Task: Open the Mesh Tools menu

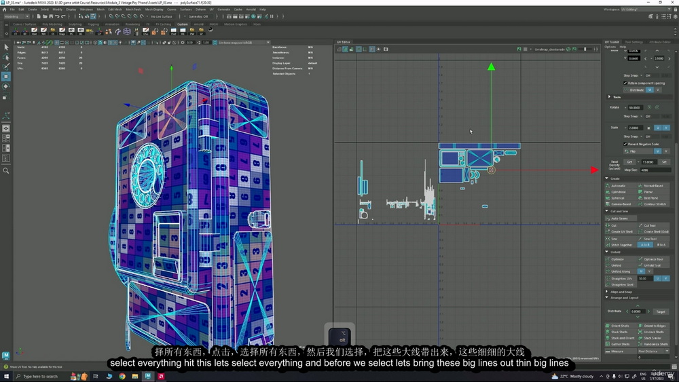Action: coord(133,9)
